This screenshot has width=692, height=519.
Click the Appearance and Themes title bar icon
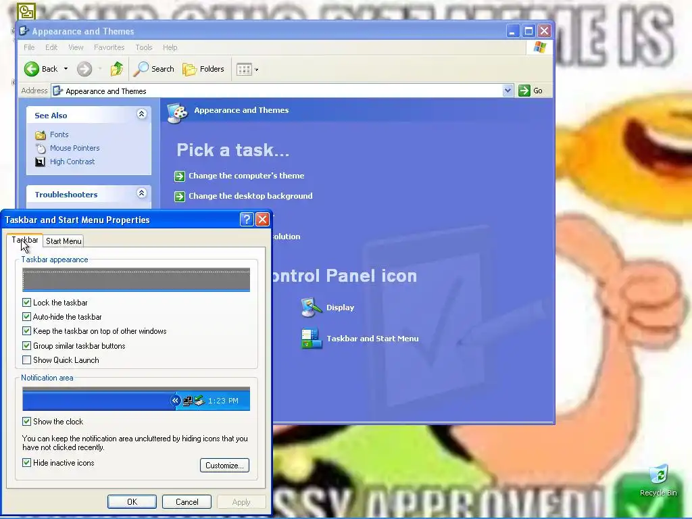[24, 31]
